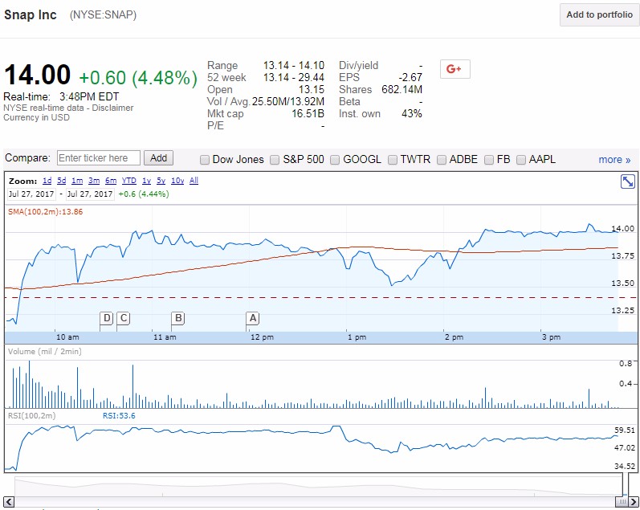Check the GOOGL comparison box
This screenshot has width=640, height=510.
pos(335,160)
